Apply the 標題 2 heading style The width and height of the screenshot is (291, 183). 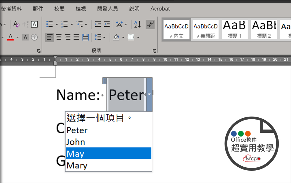coord(264,30)
